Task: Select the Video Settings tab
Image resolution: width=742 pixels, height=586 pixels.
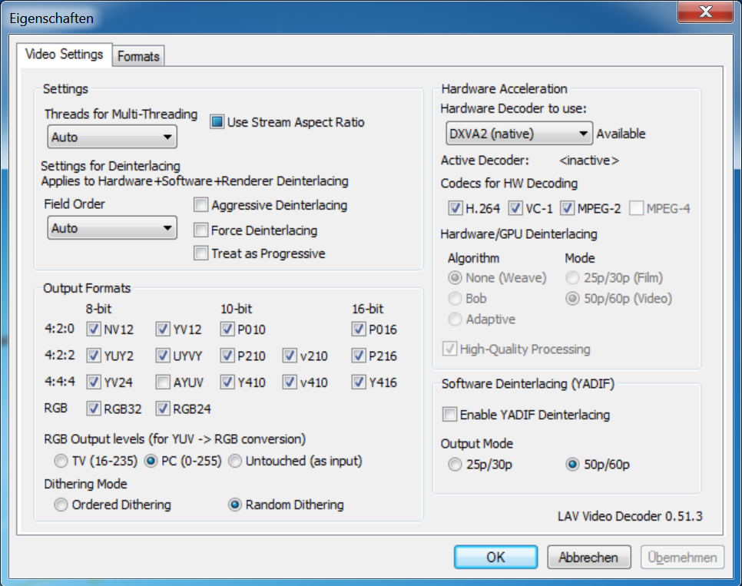Action: click(65, 55)
